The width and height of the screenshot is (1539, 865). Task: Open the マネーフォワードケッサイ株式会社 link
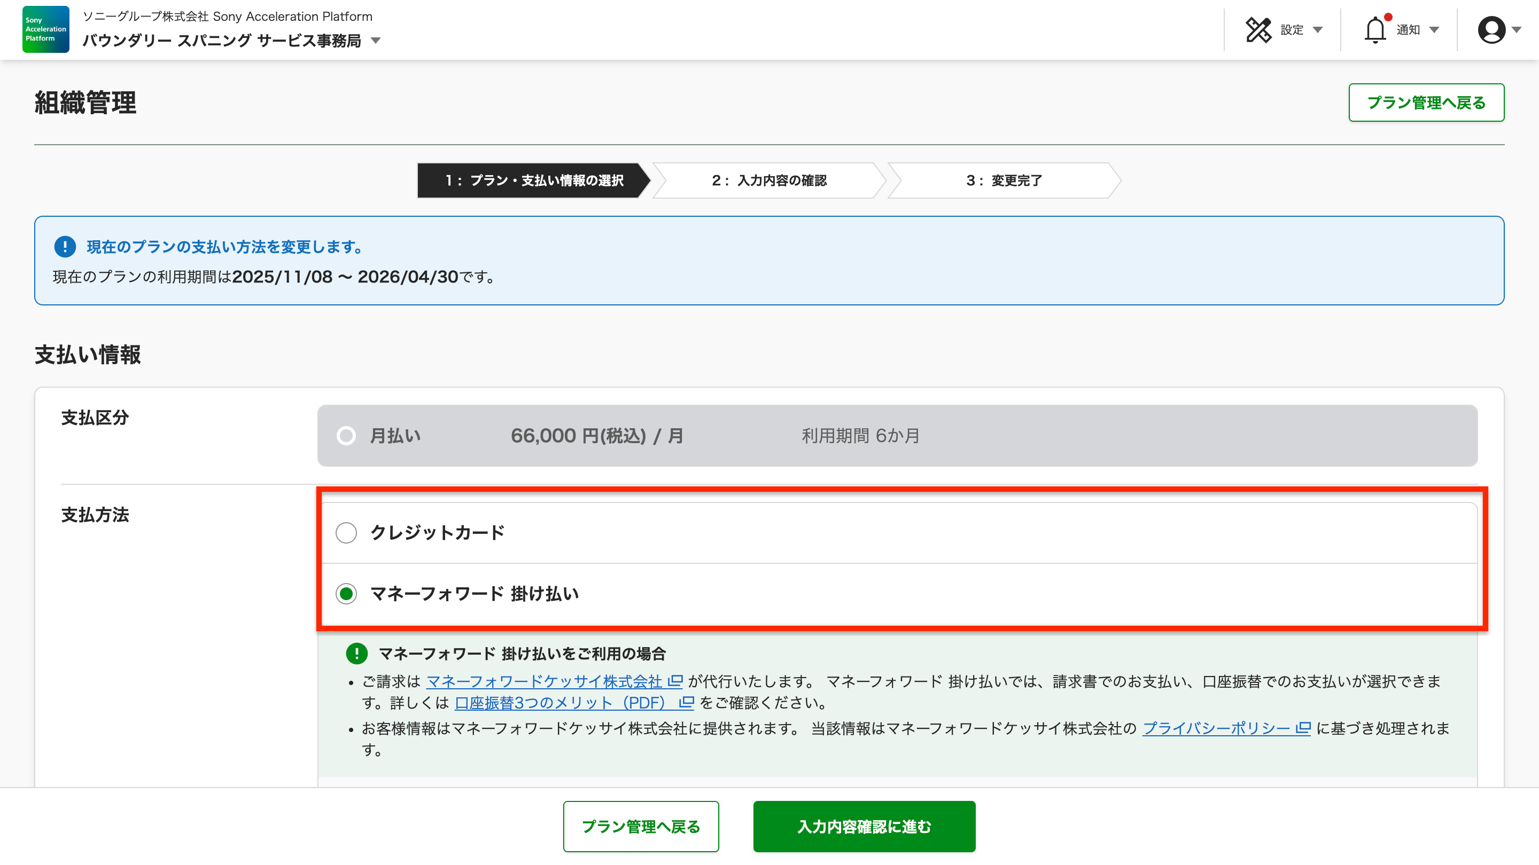(x=546, y=681)
